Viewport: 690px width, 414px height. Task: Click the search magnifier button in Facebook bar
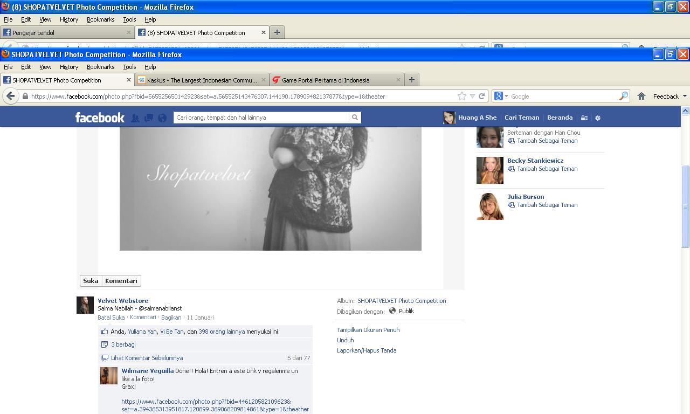(355, 118)
